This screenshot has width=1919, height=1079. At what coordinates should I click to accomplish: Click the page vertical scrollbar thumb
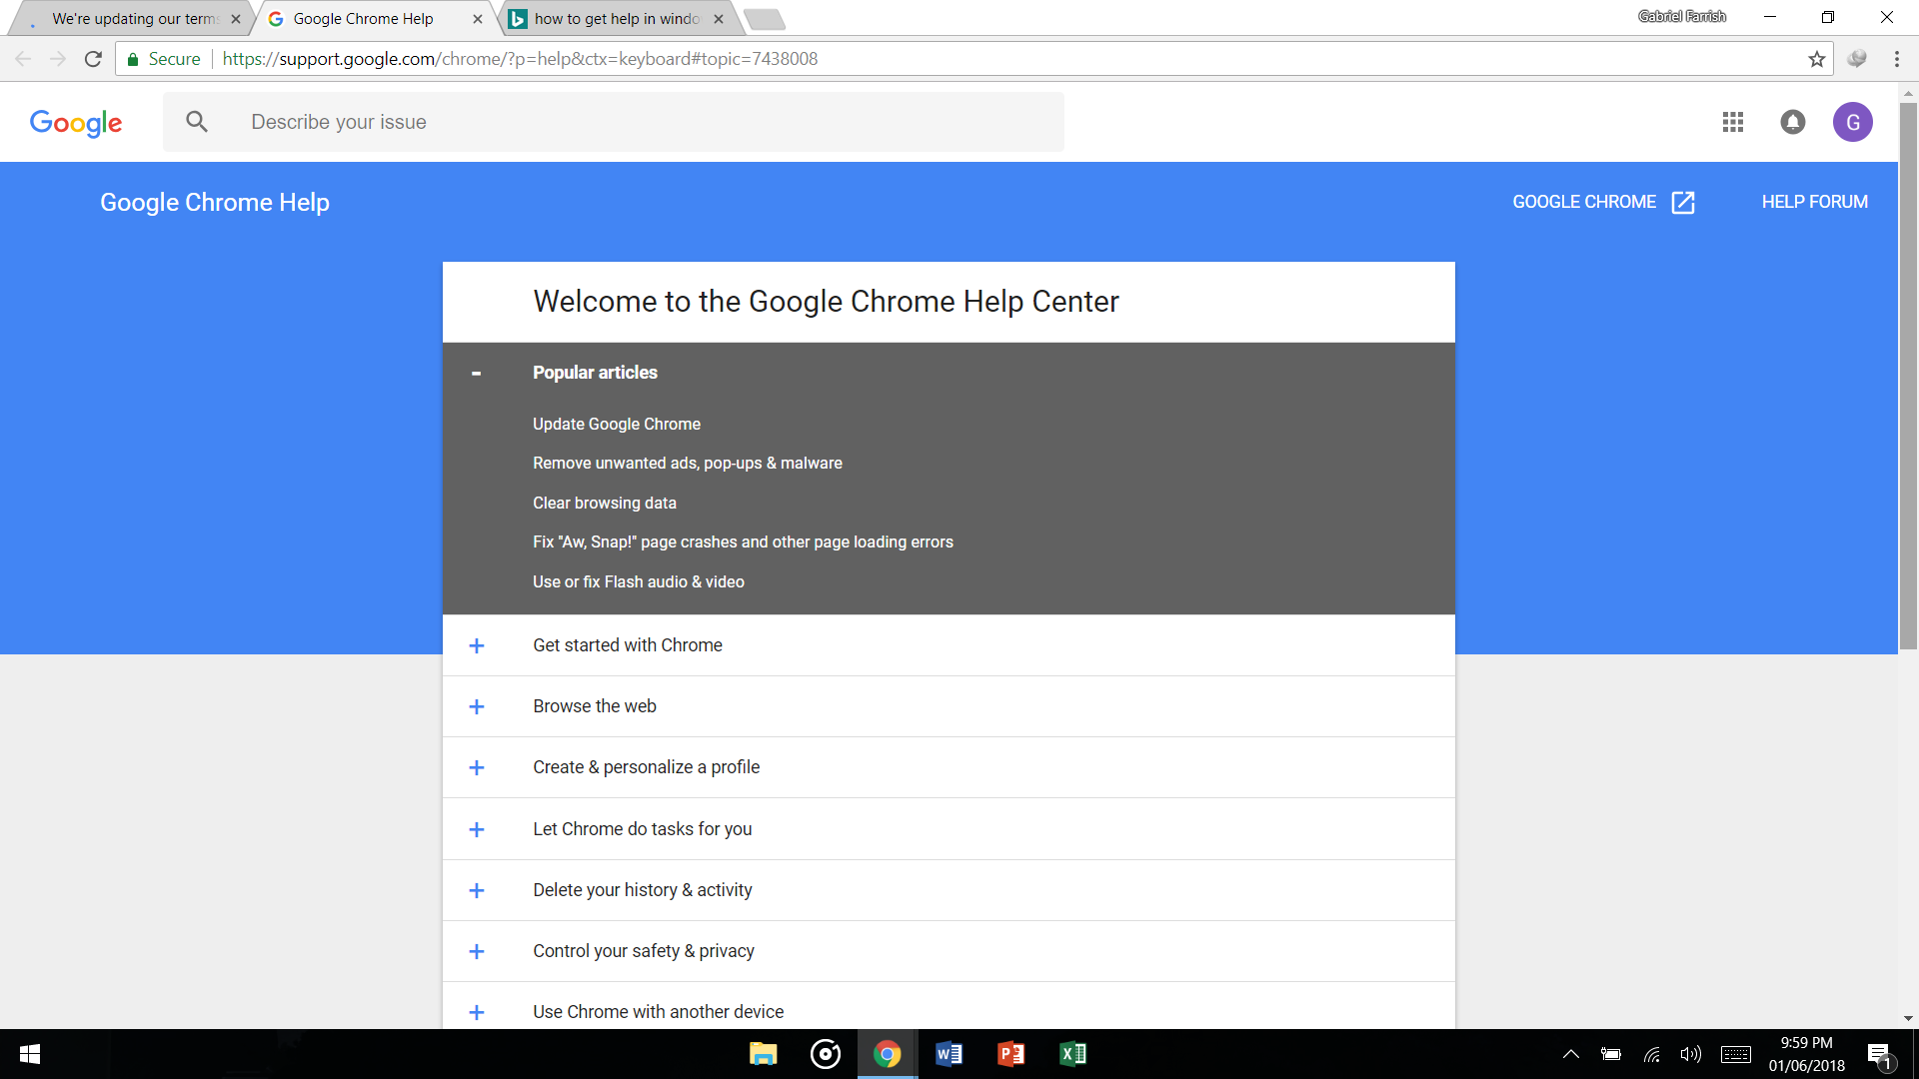[1908, 375]
